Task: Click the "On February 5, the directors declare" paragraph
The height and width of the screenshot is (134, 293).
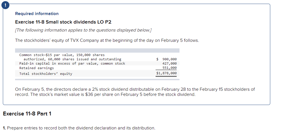Action: pos(135,92)
